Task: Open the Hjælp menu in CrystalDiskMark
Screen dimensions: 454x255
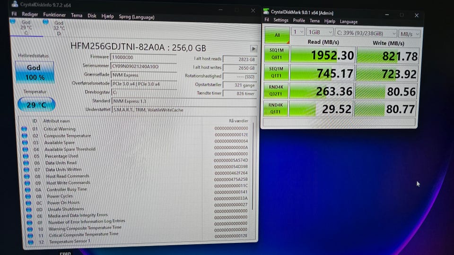Action: click(x=330, y=21)
